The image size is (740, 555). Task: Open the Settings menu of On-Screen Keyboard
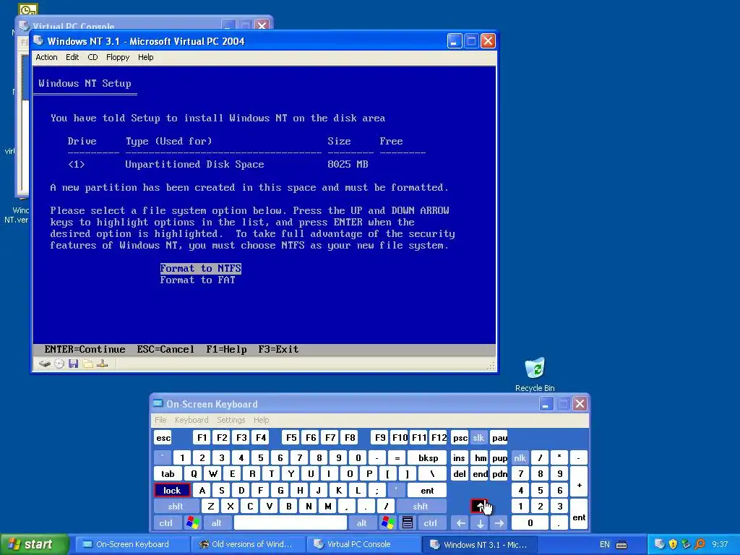231,420
